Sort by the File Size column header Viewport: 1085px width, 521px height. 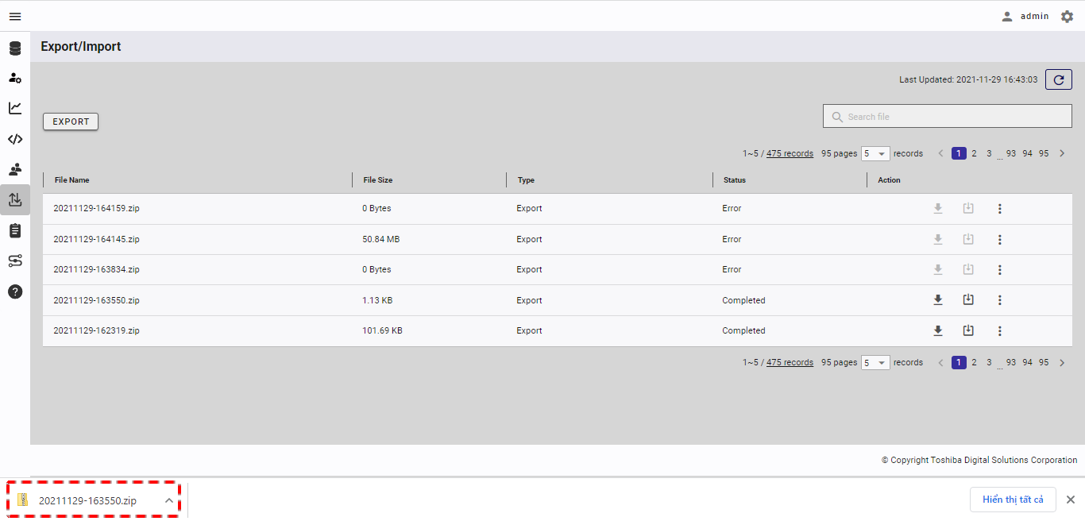coord(378,180)
